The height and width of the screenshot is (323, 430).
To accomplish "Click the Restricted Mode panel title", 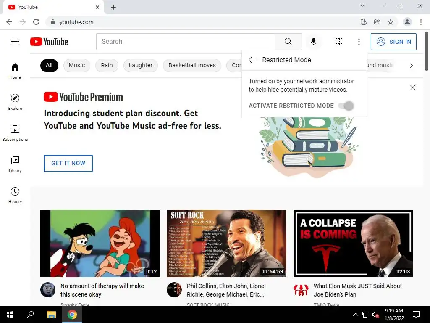I will click(286, 60).
